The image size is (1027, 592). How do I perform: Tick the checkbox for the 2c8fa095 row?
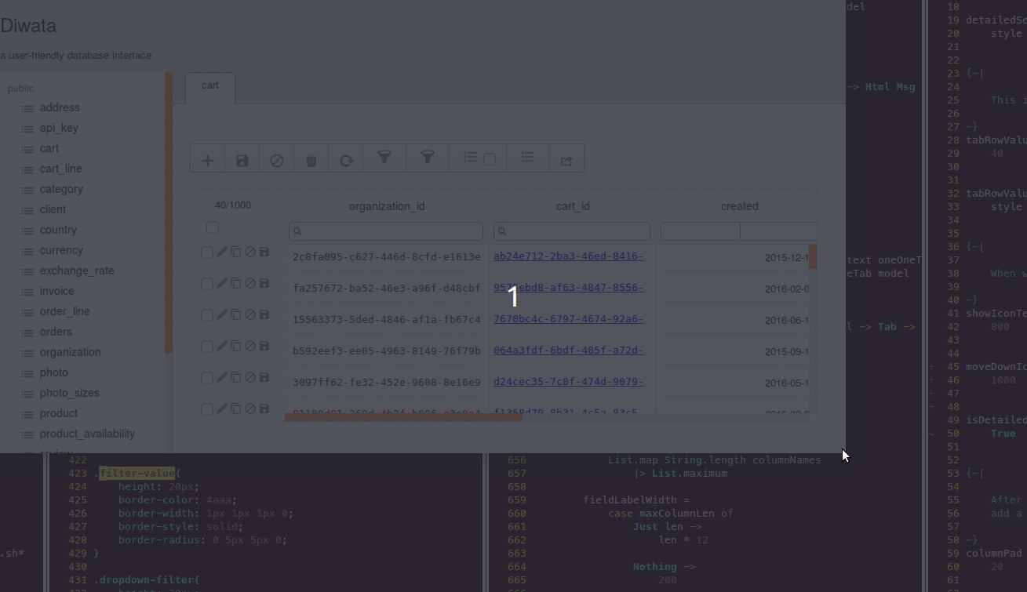pos(207,252)
